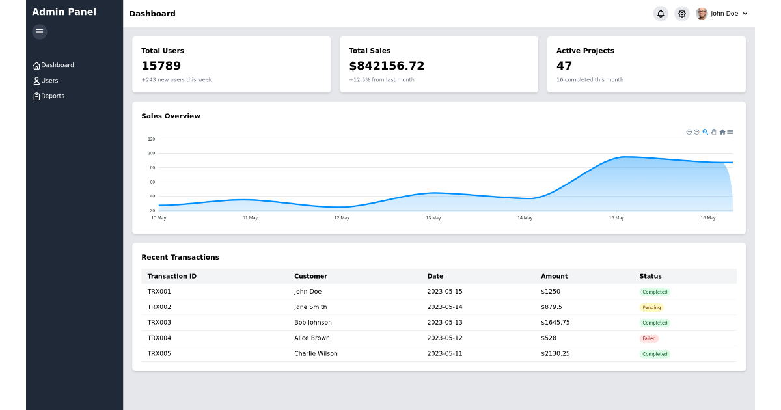Screen dimensions: 781x410
Task: Toggle the Failed status badge on TRX004
Action: (x=650, y=338)
